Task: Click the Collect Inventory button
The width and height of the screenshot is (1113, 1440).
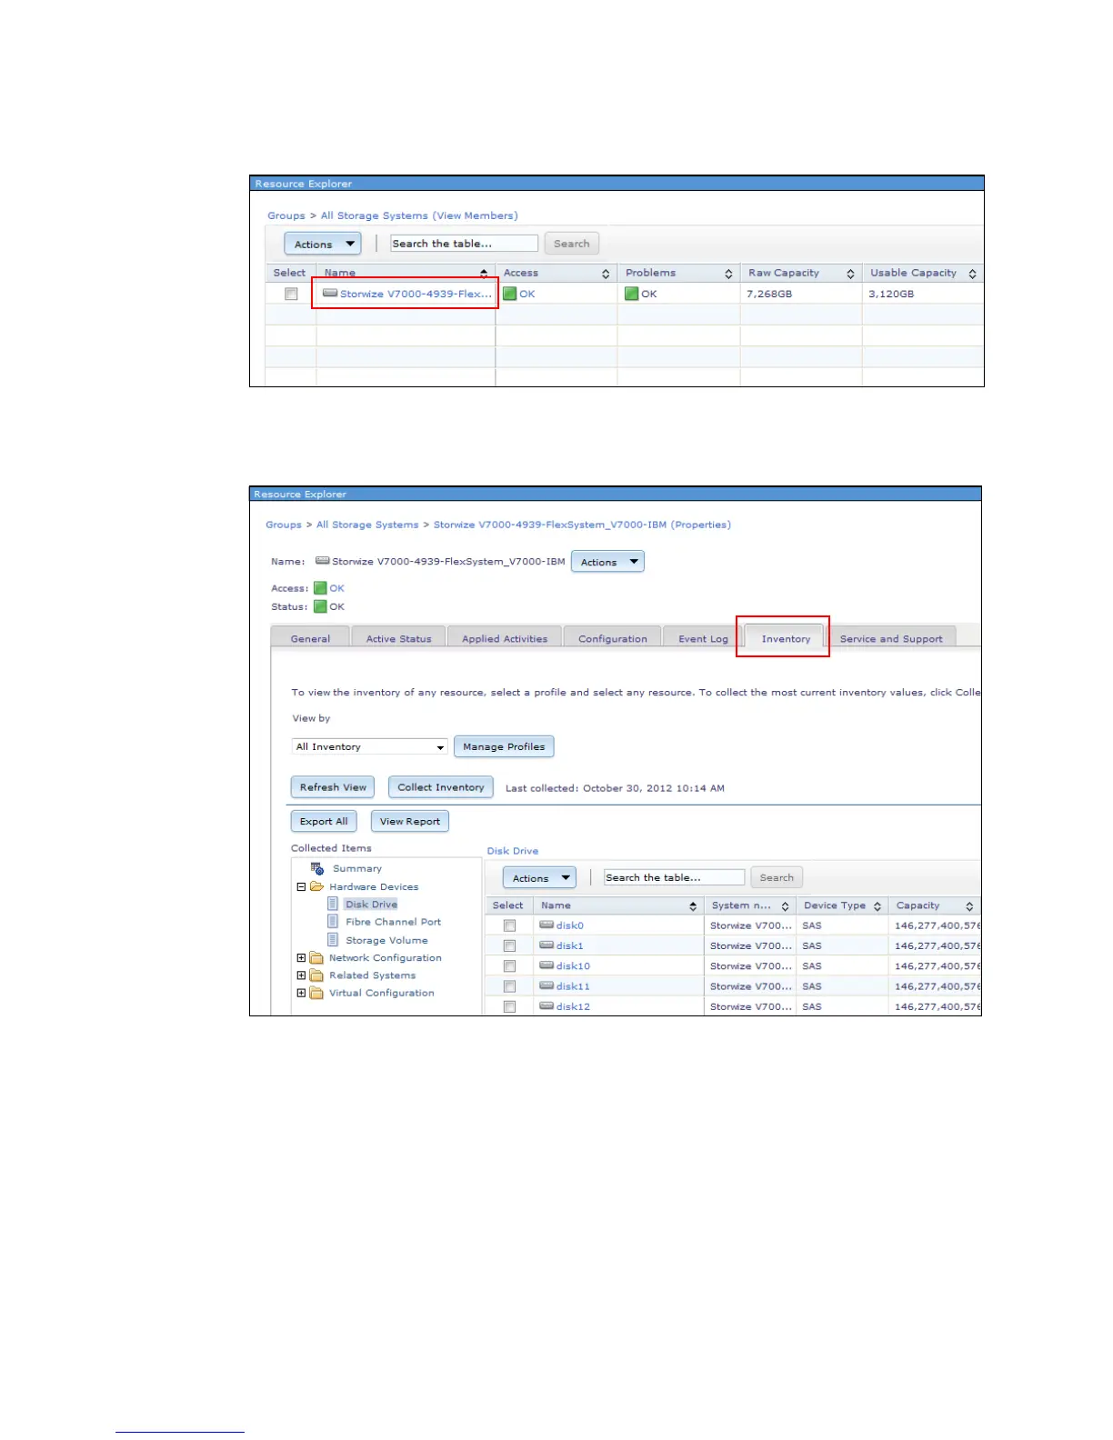Action: coord(441,787)
